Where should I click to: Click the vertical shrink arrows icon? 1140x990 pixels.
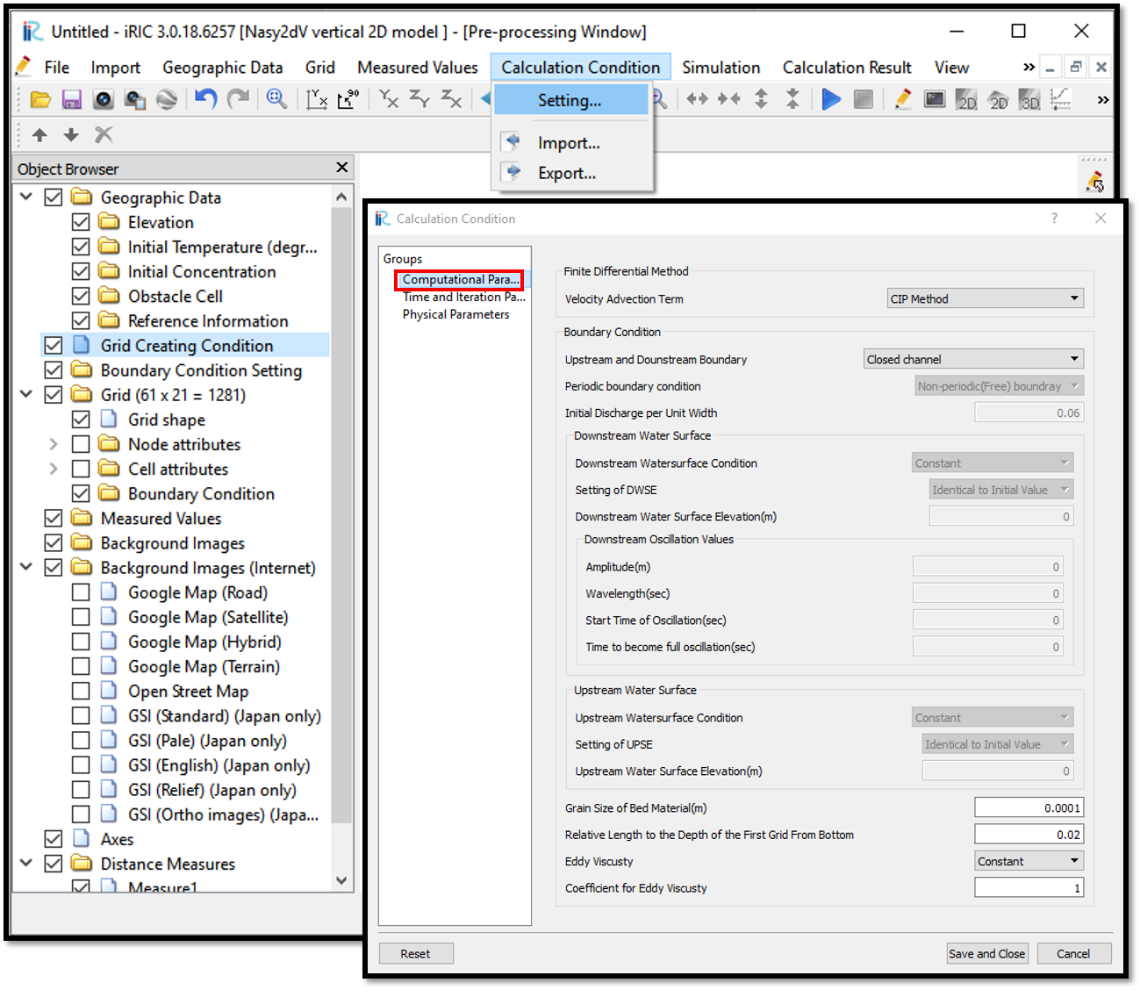pyautogui.click(x=792, y=99)
